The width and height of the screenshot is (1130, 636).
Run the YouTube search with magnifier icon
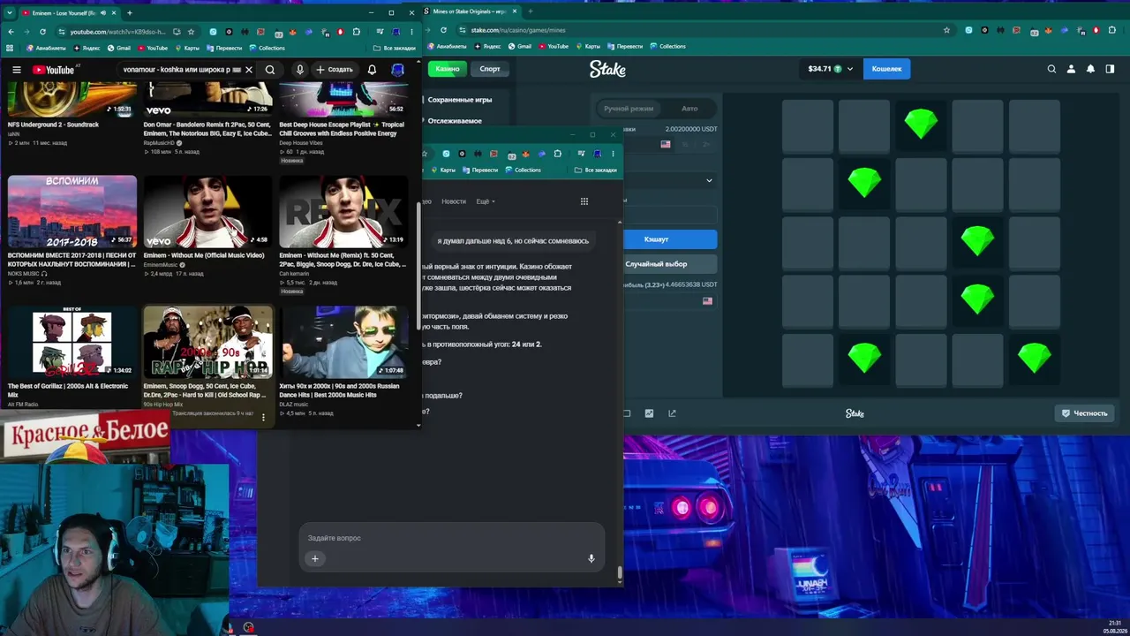pos(270,70)
